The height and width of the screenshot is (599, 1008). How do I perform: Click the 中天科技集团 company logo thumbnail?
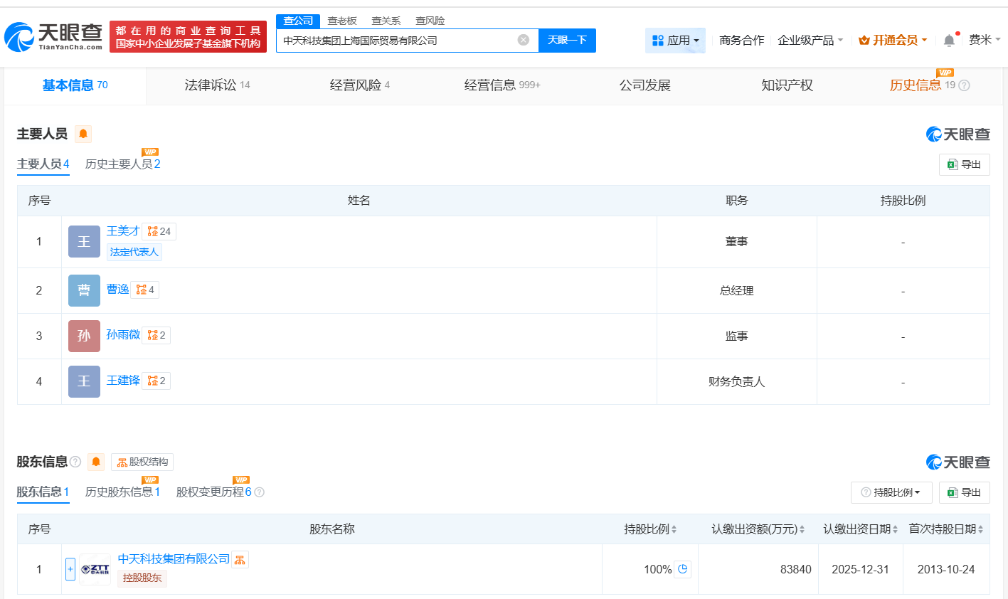(95, 569)
